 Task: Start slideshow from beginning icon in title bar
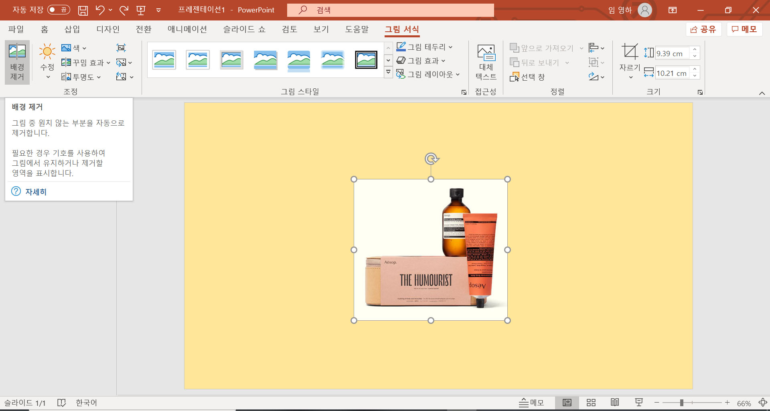coord(141,10)
